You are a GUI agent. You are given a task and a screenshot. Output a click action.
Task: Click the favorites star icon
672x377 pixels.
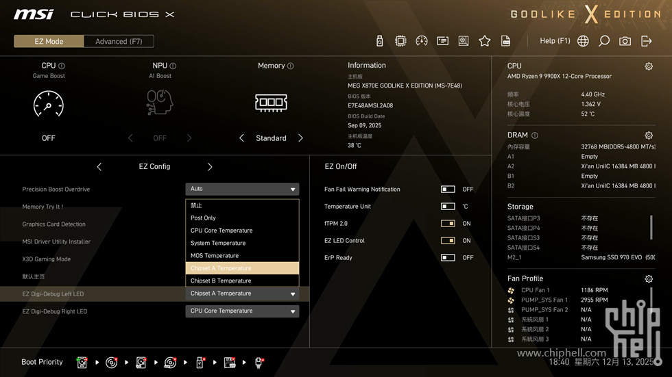tap(485, 41)
